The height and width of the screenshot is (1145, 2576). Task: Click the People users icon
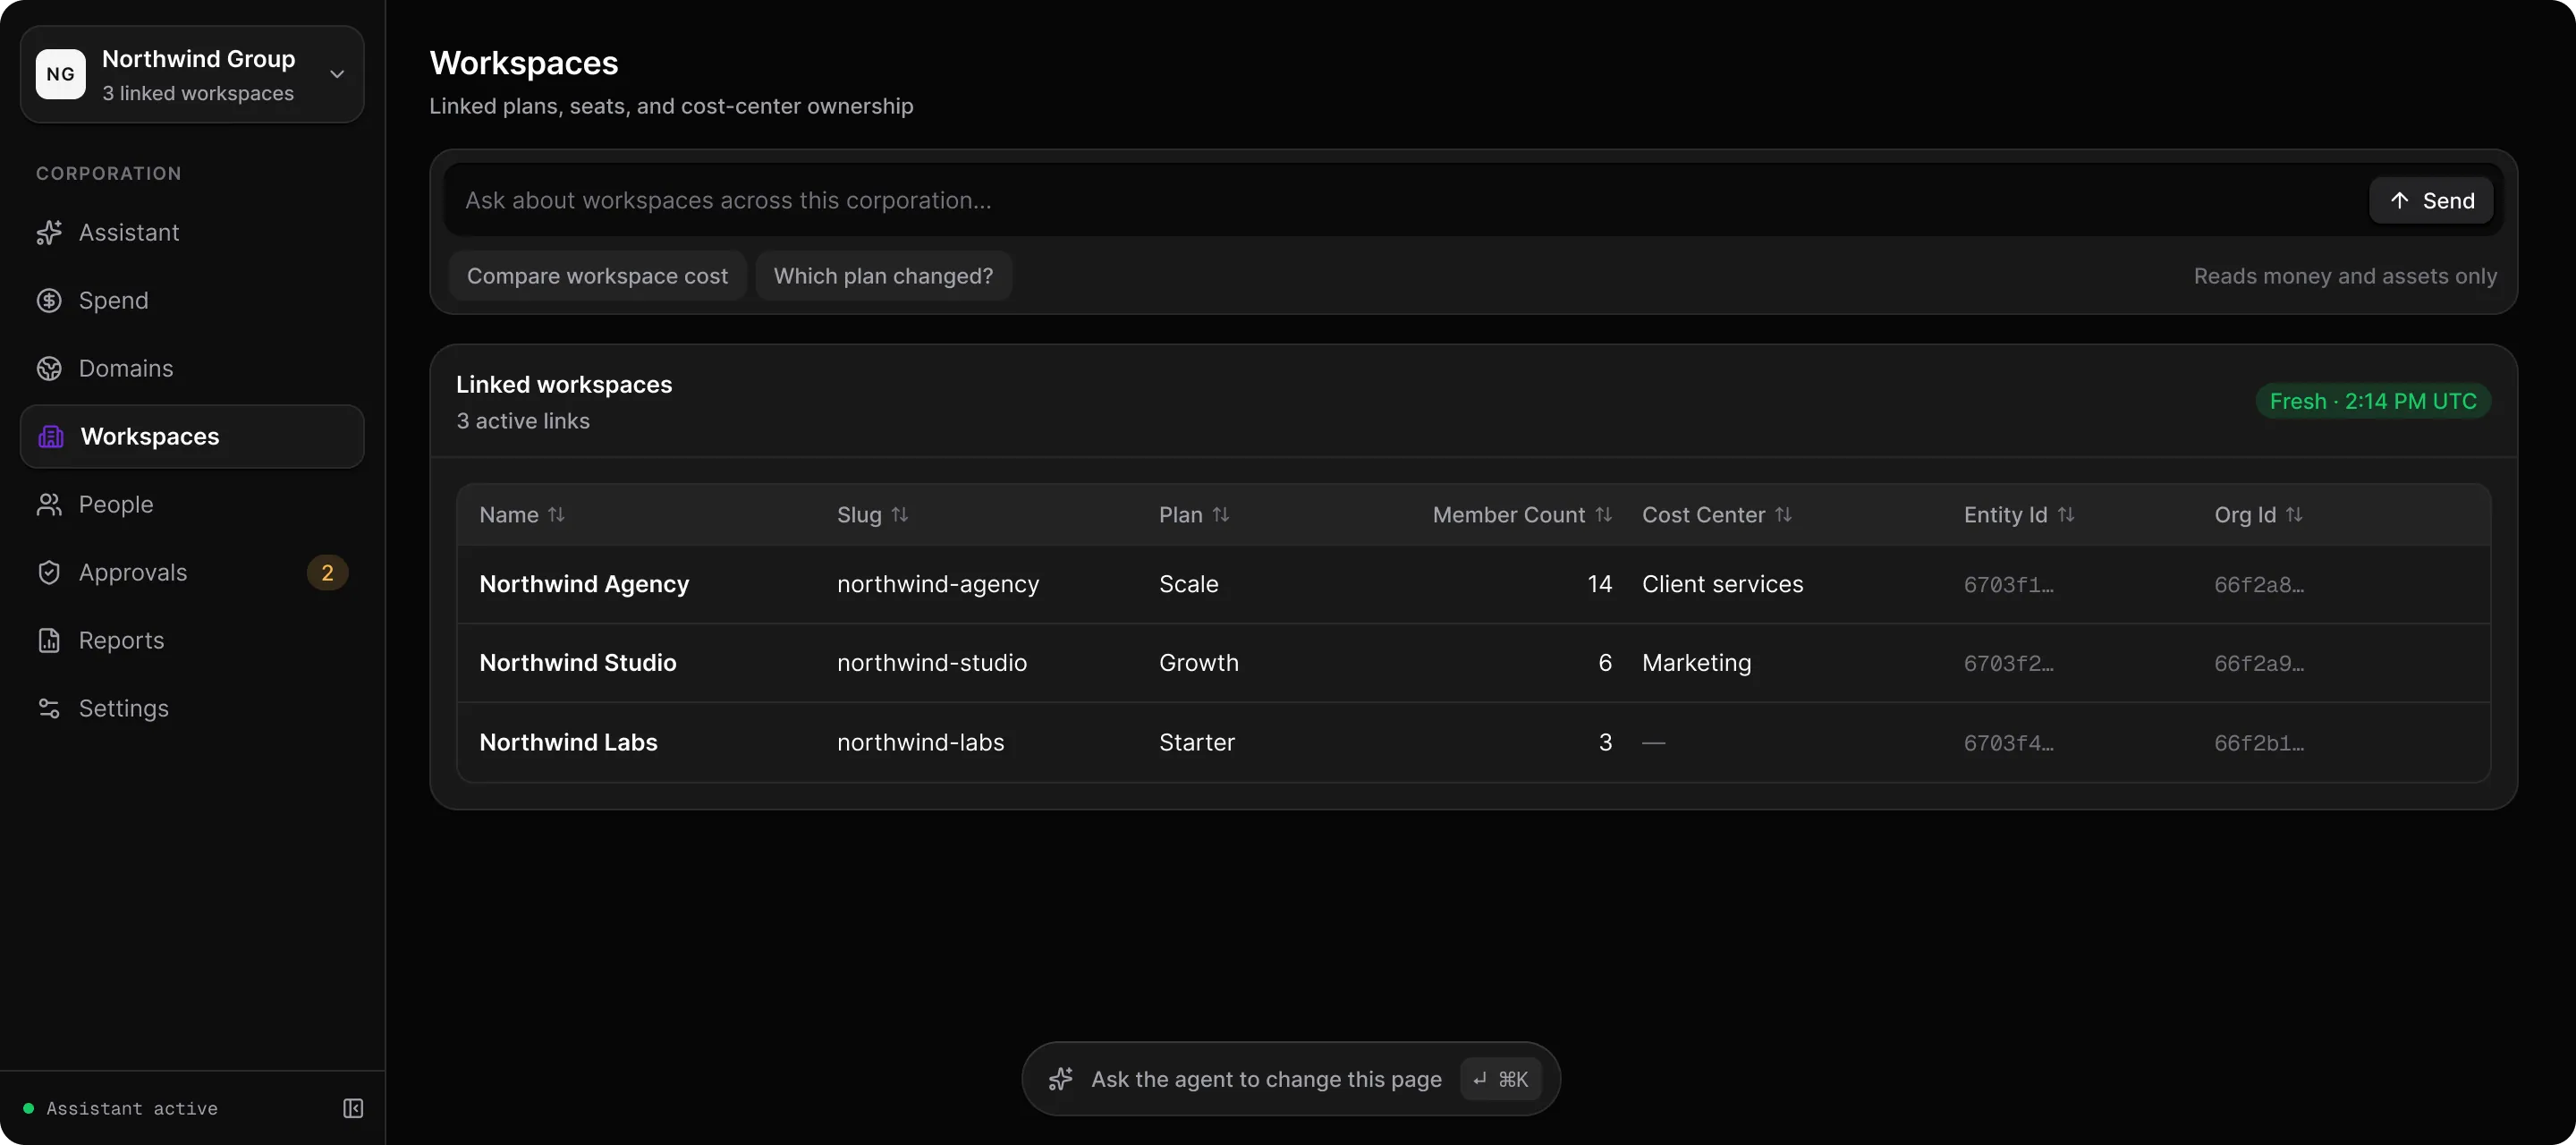pyautogui.click(x=49, y=504)
